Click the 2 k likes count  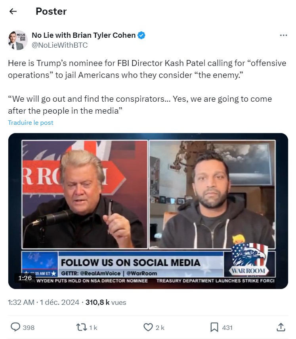[160, 328]
